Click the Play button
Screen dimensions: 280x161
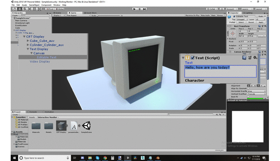coord(134,9)
